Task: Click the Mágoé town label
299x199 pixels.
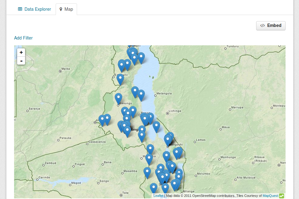Action: coord(76,183)
